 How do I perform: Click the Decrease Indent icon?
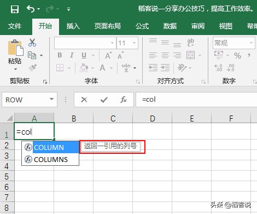tap(153, 68)
